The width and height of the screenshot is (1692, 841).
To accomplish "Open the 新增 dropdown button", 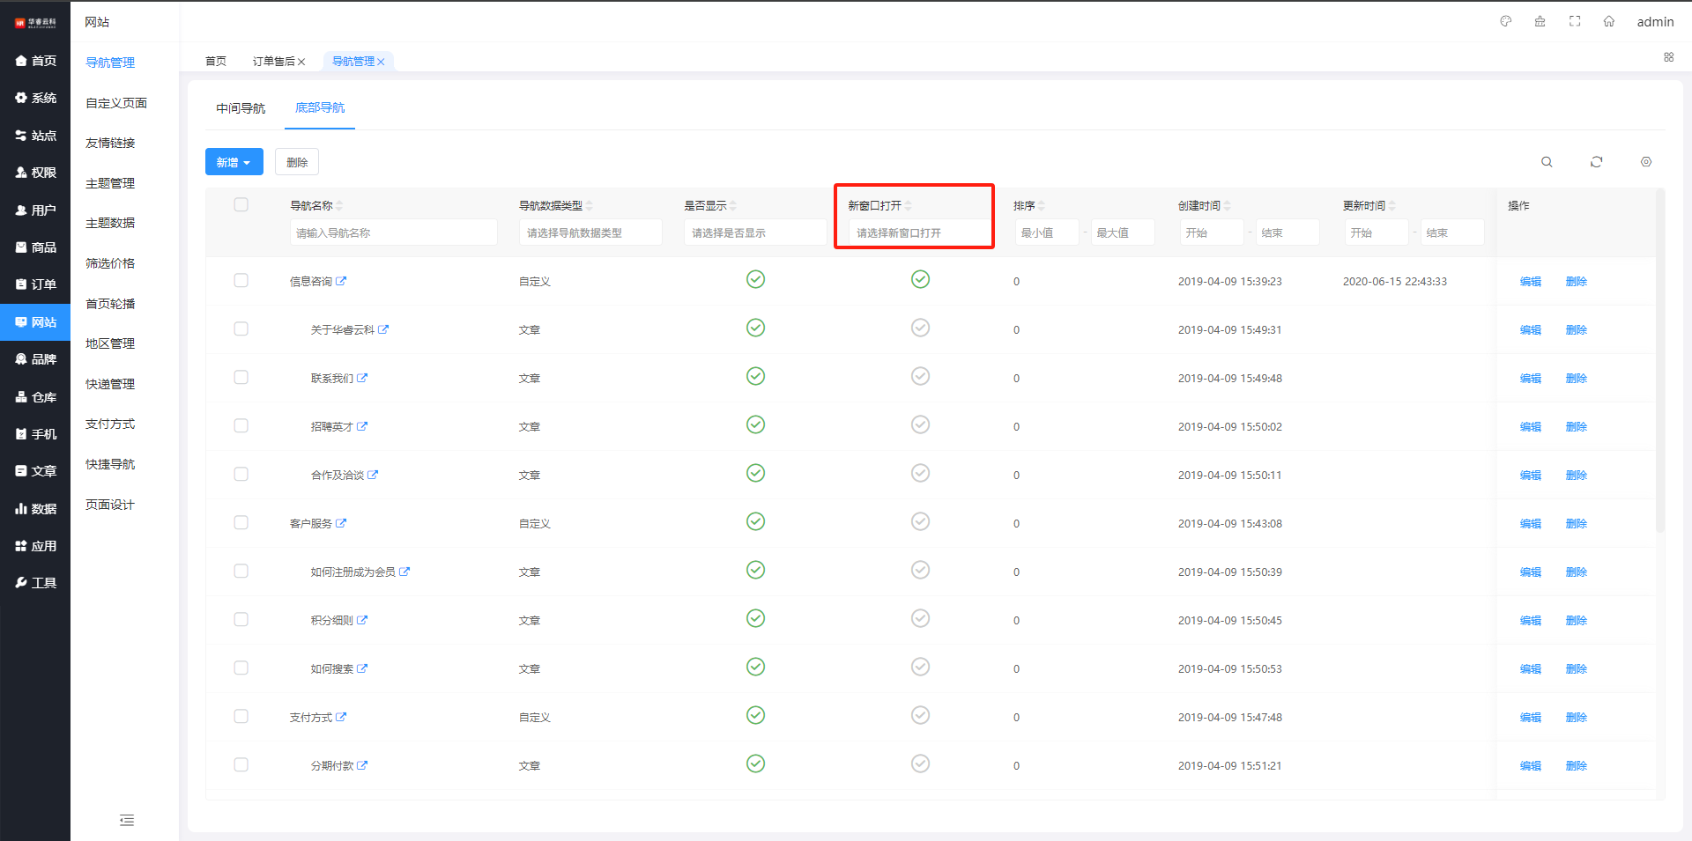I will [x=234, y=162].
